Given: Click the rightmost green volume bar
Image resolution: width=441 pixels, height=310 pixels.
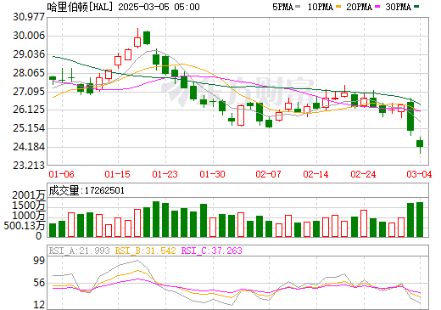Looking at the screenshot, I should pos(420,219).
